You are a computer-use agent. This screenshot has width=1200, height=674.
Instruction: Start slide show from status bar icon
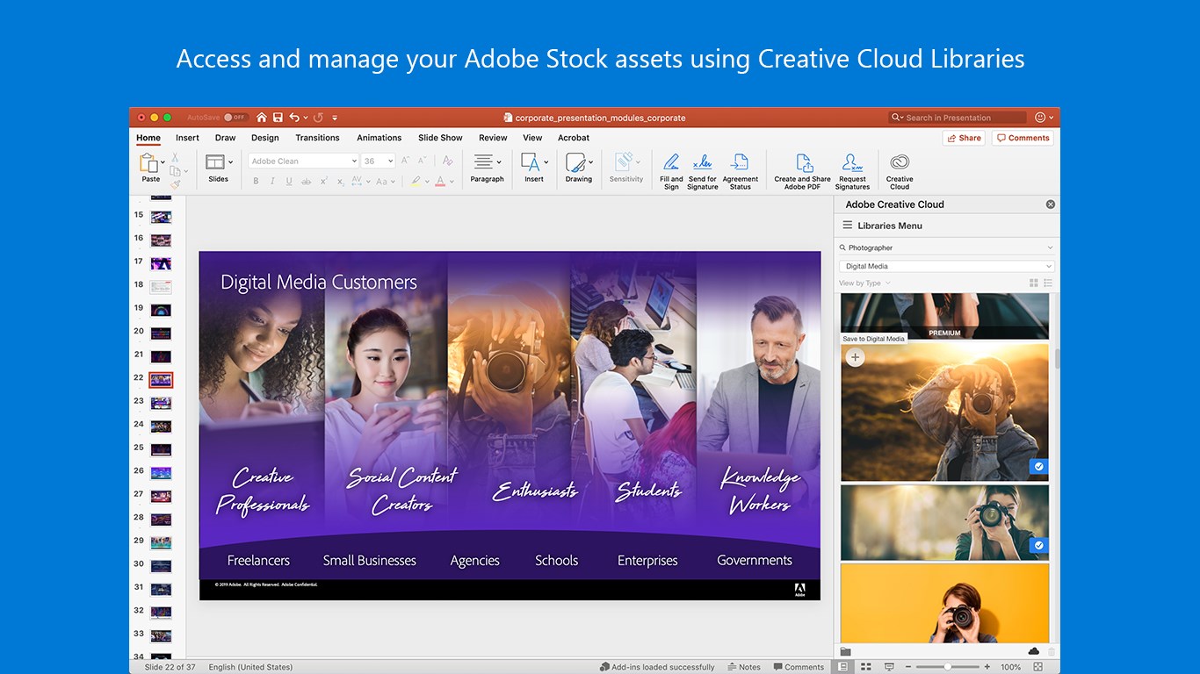[x=889, y=667]
